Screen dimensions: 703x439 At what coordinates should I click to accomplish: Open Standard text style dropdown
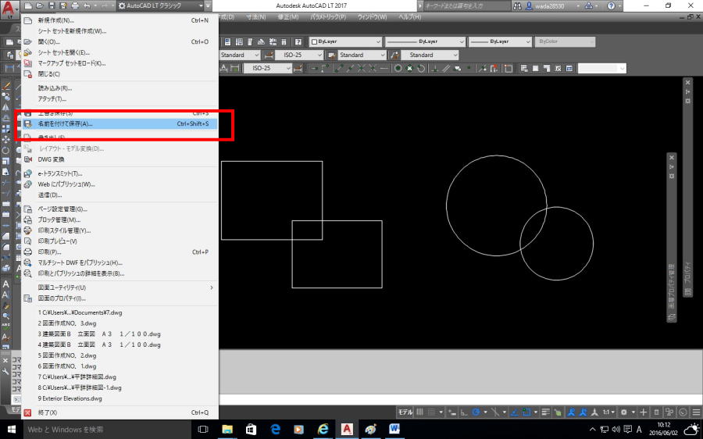pos(240,55)
